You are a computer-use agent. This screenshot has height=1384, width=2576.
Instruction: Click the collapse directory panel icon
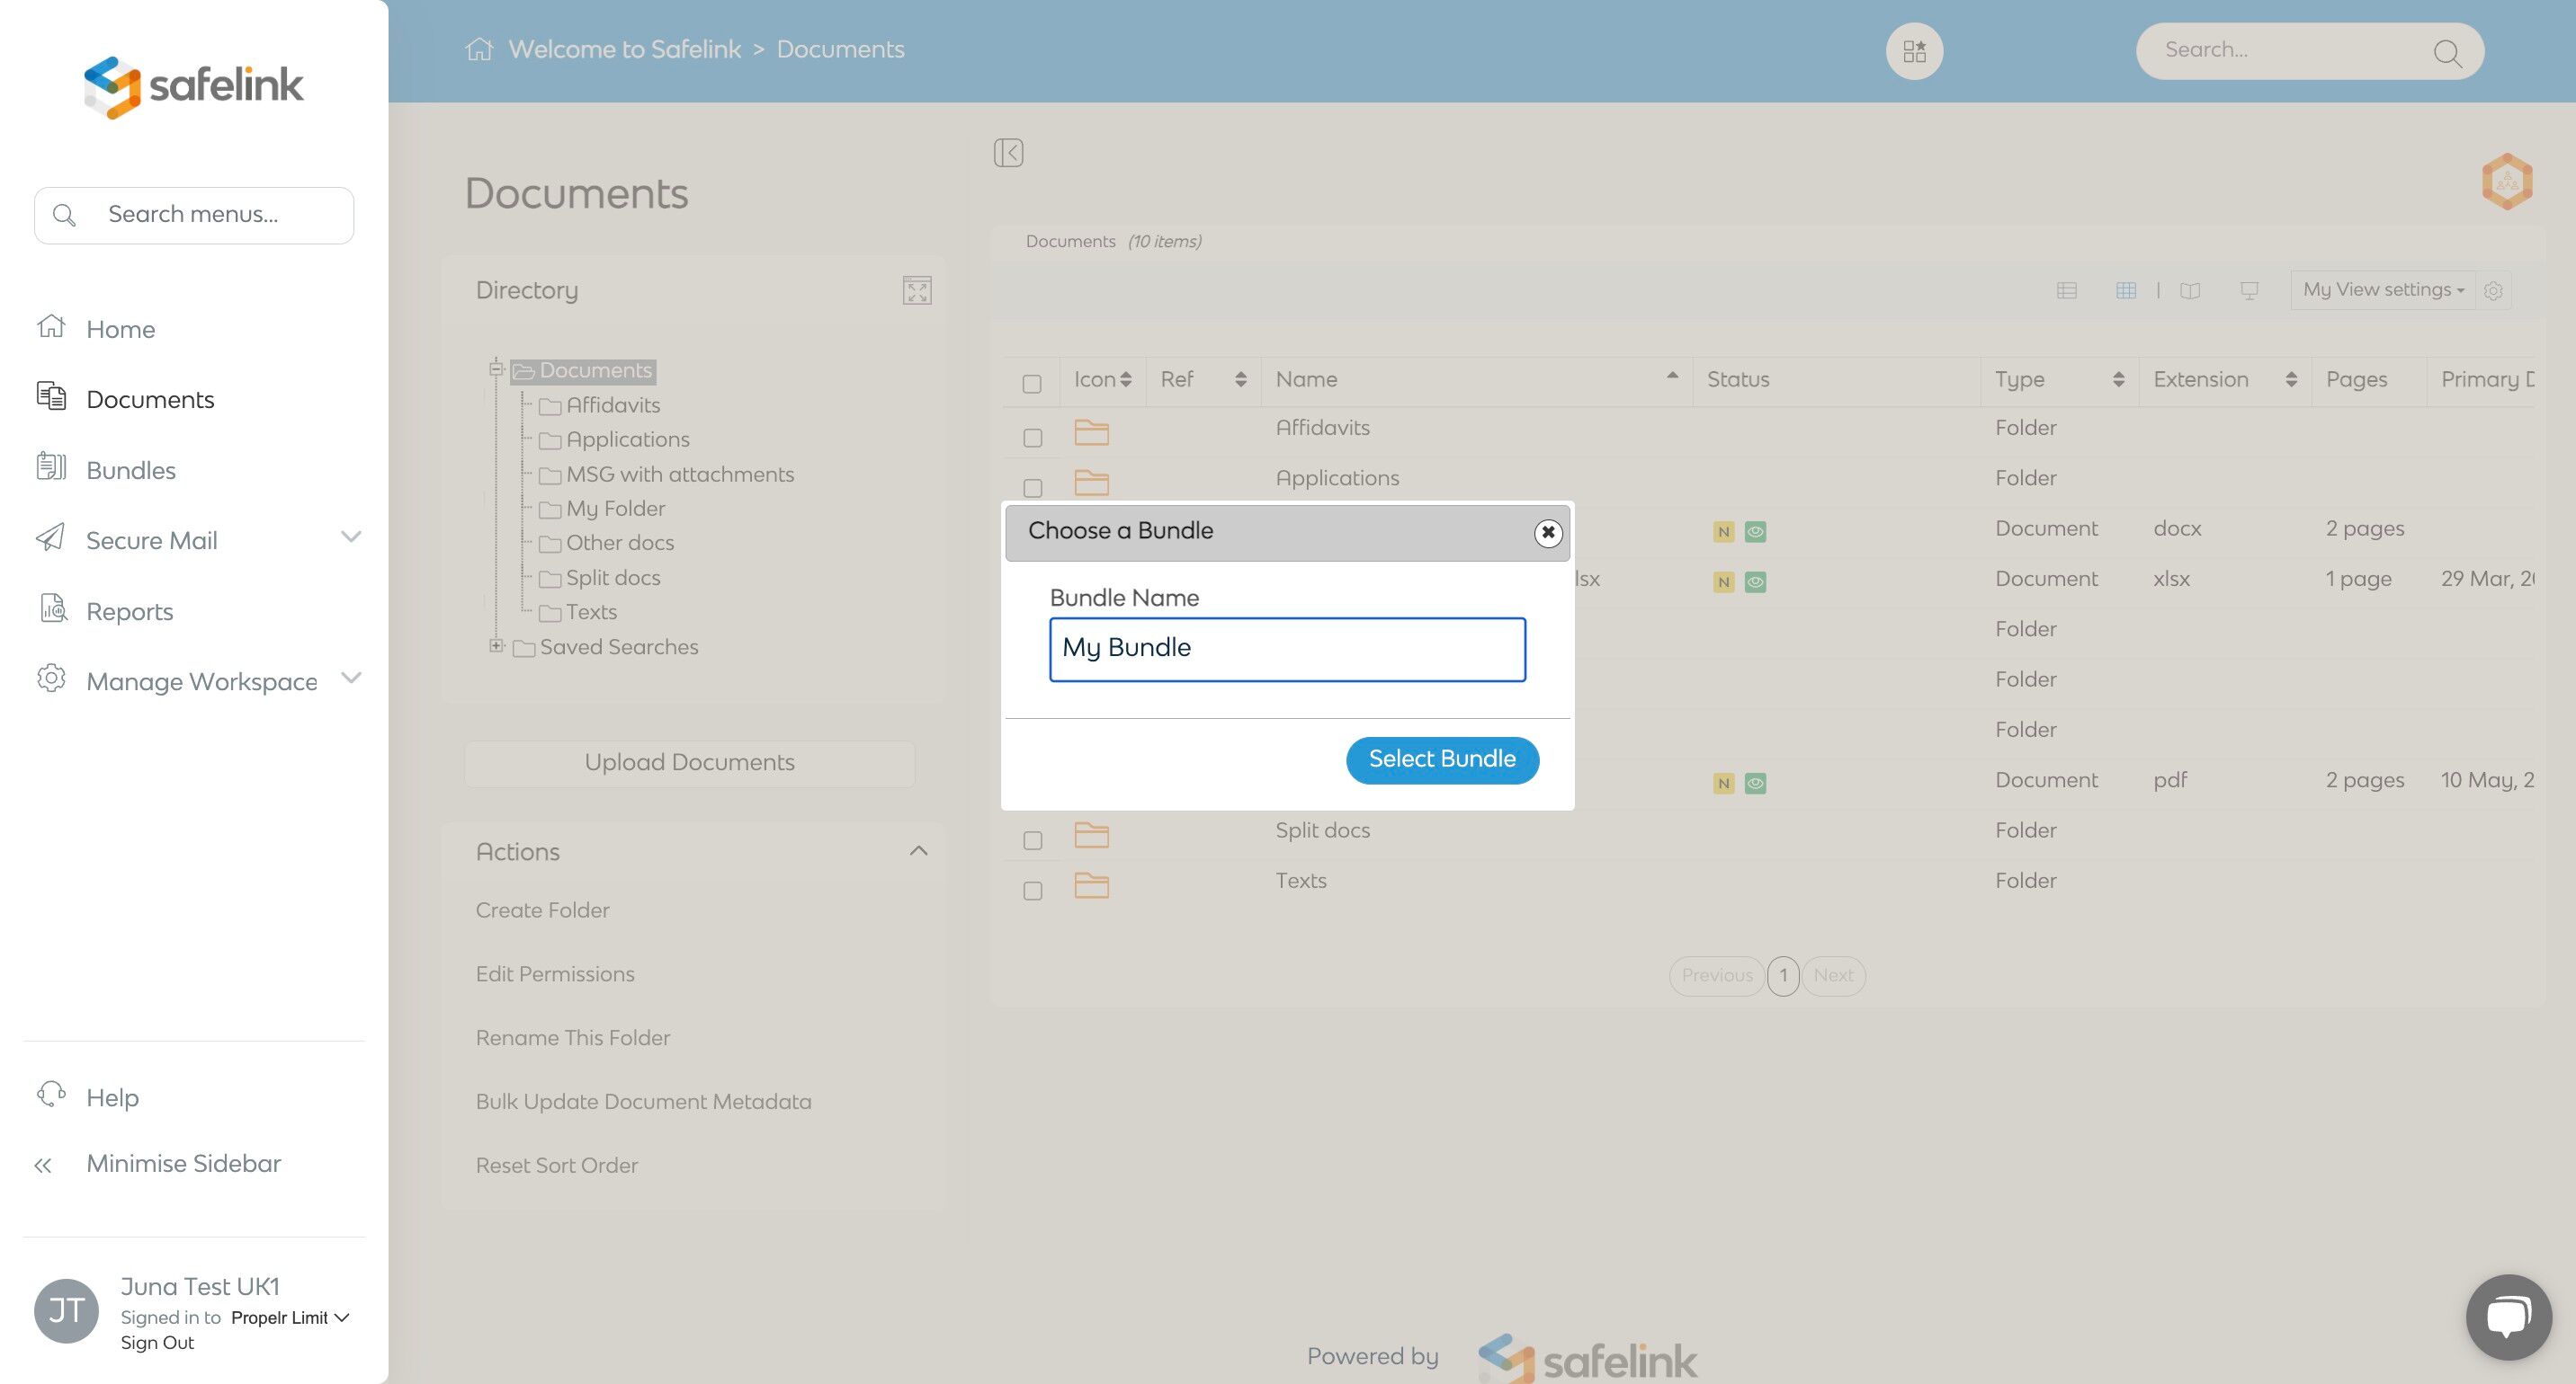point(1008,153)
